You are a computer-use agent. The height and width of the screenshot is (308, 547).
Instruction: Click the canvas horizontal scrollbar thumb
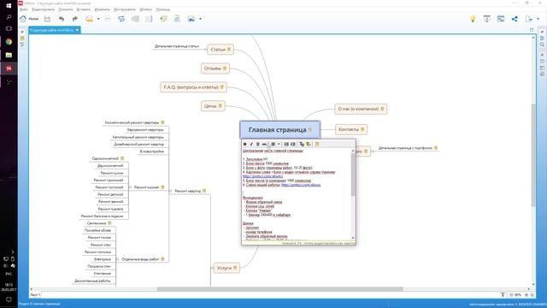(x=279, y=289)
